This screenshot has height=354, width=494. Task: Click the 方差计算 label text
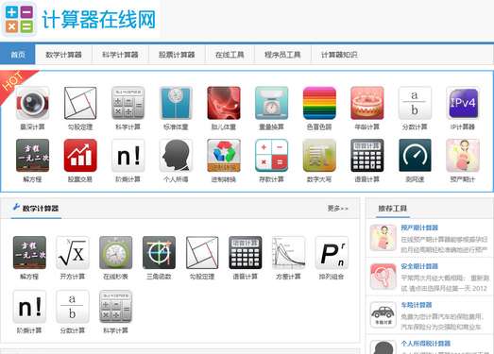(288, 277)
